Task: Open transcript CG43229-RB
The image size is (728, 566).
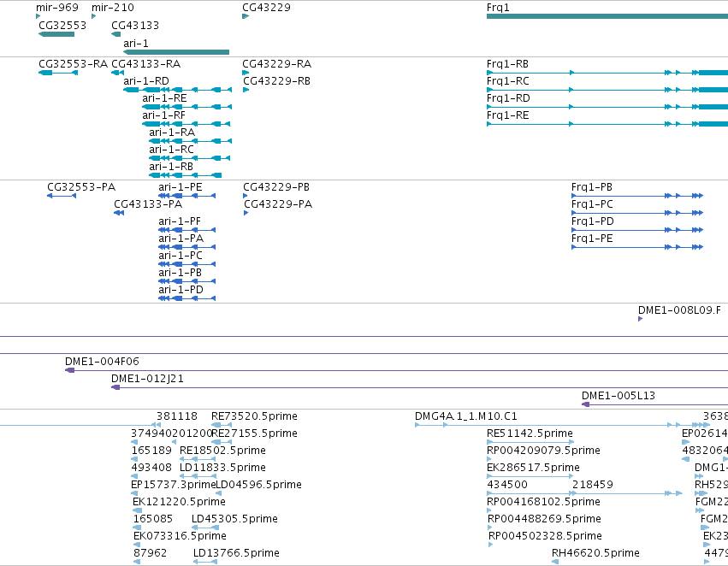Action: click(x=246, y=90)
